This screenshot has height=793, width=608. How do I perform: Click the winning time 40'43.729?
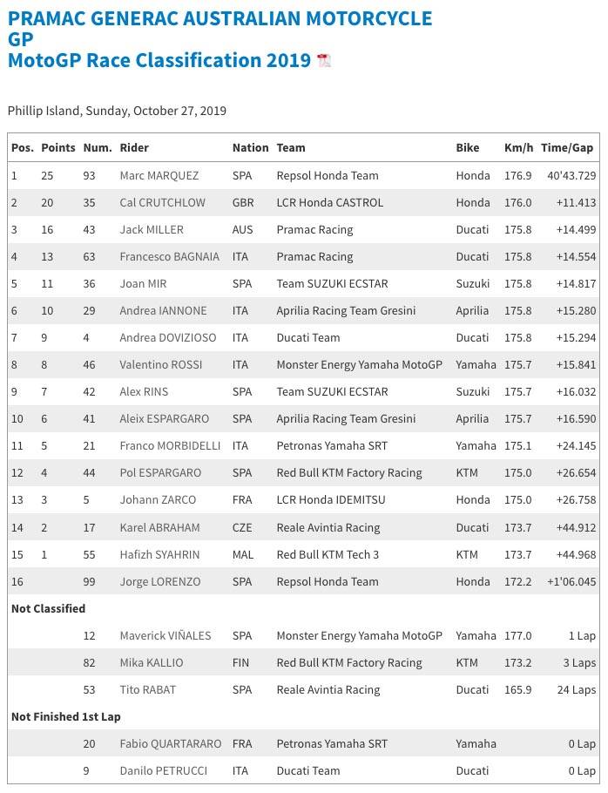[x=568, y=175]
